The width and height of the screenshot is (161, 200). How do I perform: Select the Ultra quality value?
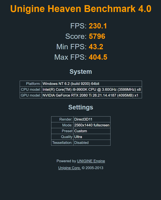pos(92,137)
